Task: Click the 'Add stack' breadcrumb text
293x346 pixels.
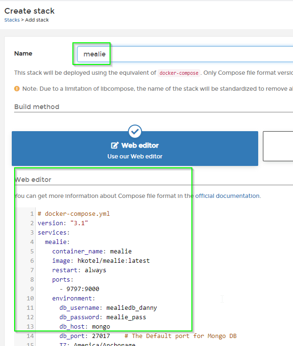Action: coord(37,20)
